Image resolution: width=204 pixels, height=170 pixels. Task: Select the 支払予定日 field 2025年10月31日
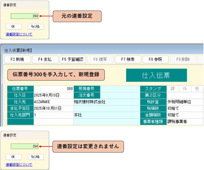click(x=53, y=108)
